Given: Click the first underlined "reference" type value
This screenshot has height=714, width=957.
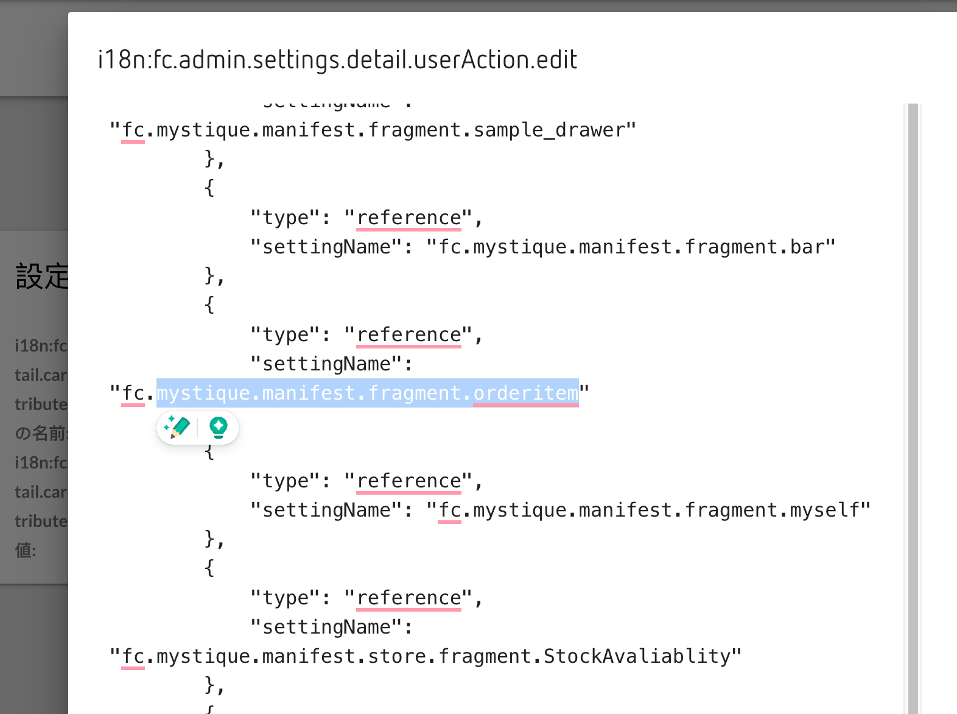Looking at the screenshot, I should (x=408, y=218).
